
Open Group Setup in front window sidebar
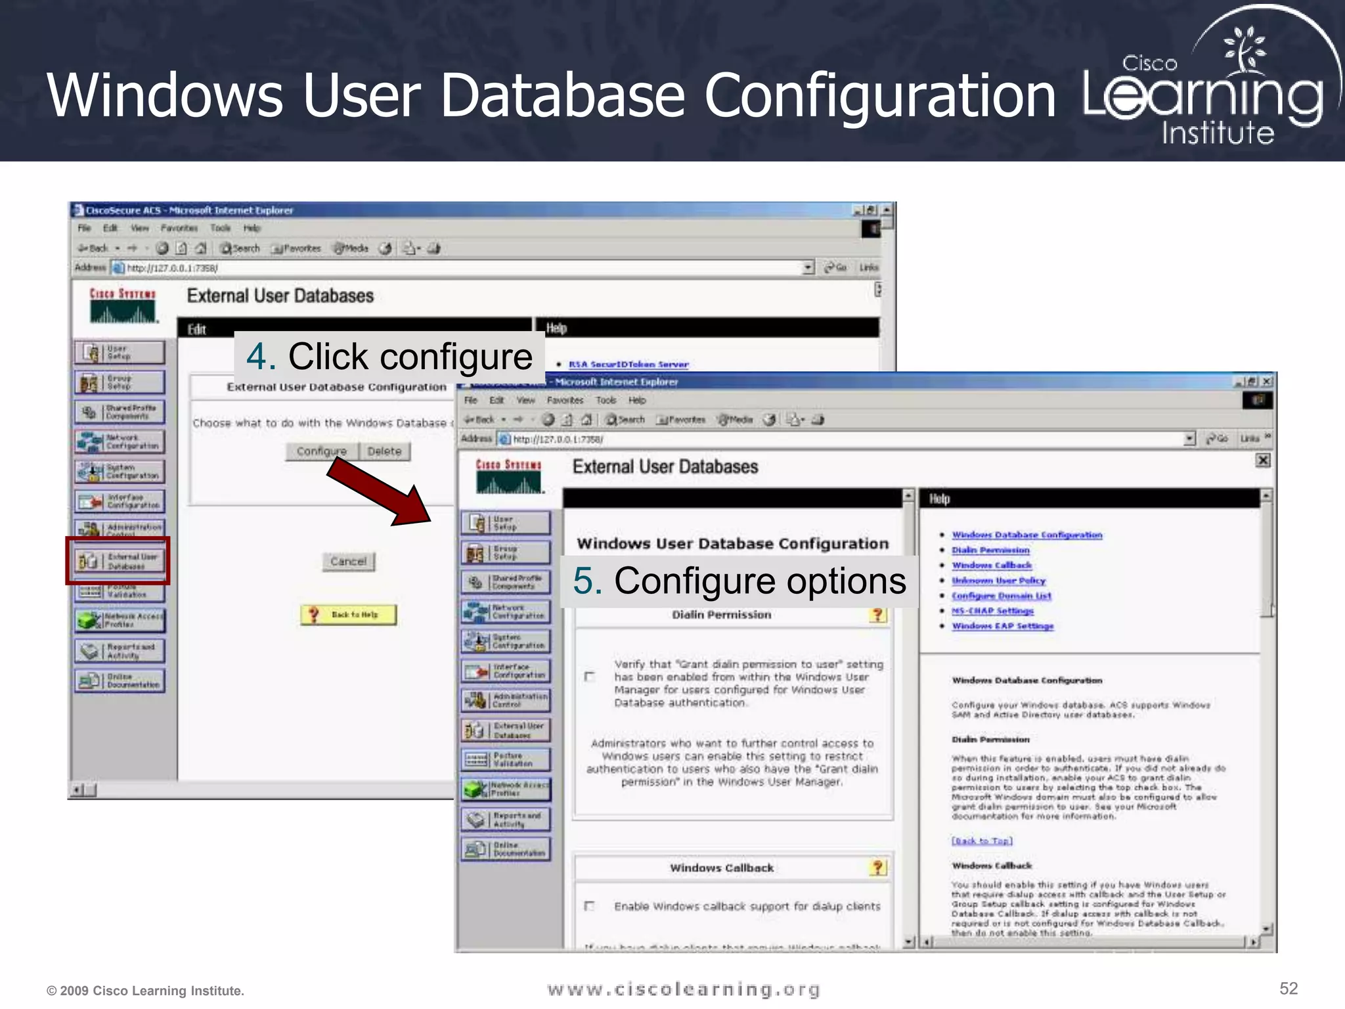click(506, 552)
